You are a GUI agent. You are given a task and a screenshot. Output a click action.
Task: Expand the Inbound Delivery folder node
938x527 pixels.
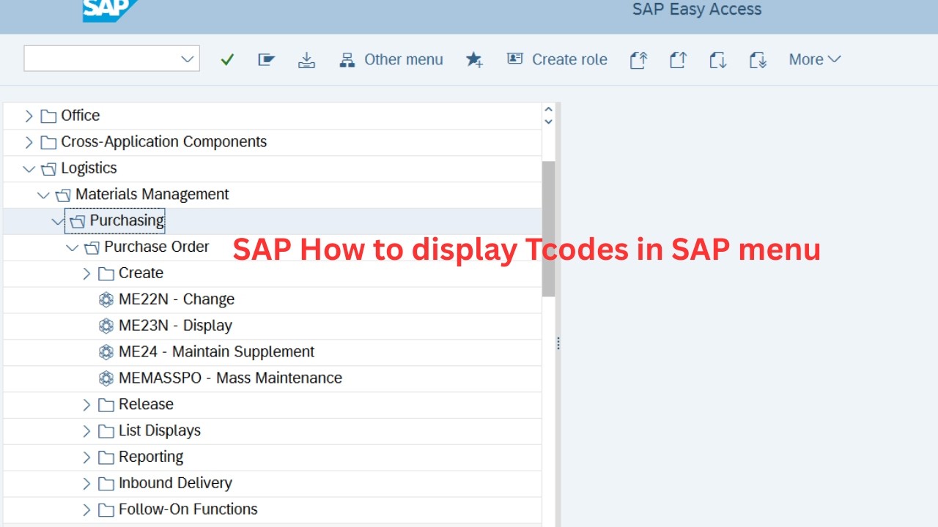86,484
